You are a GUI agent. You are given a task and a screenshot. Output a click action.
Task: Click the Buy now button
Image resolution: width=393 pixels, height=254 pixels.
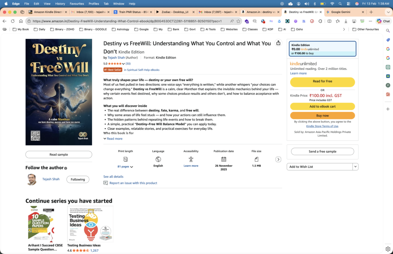pos(322,114)
